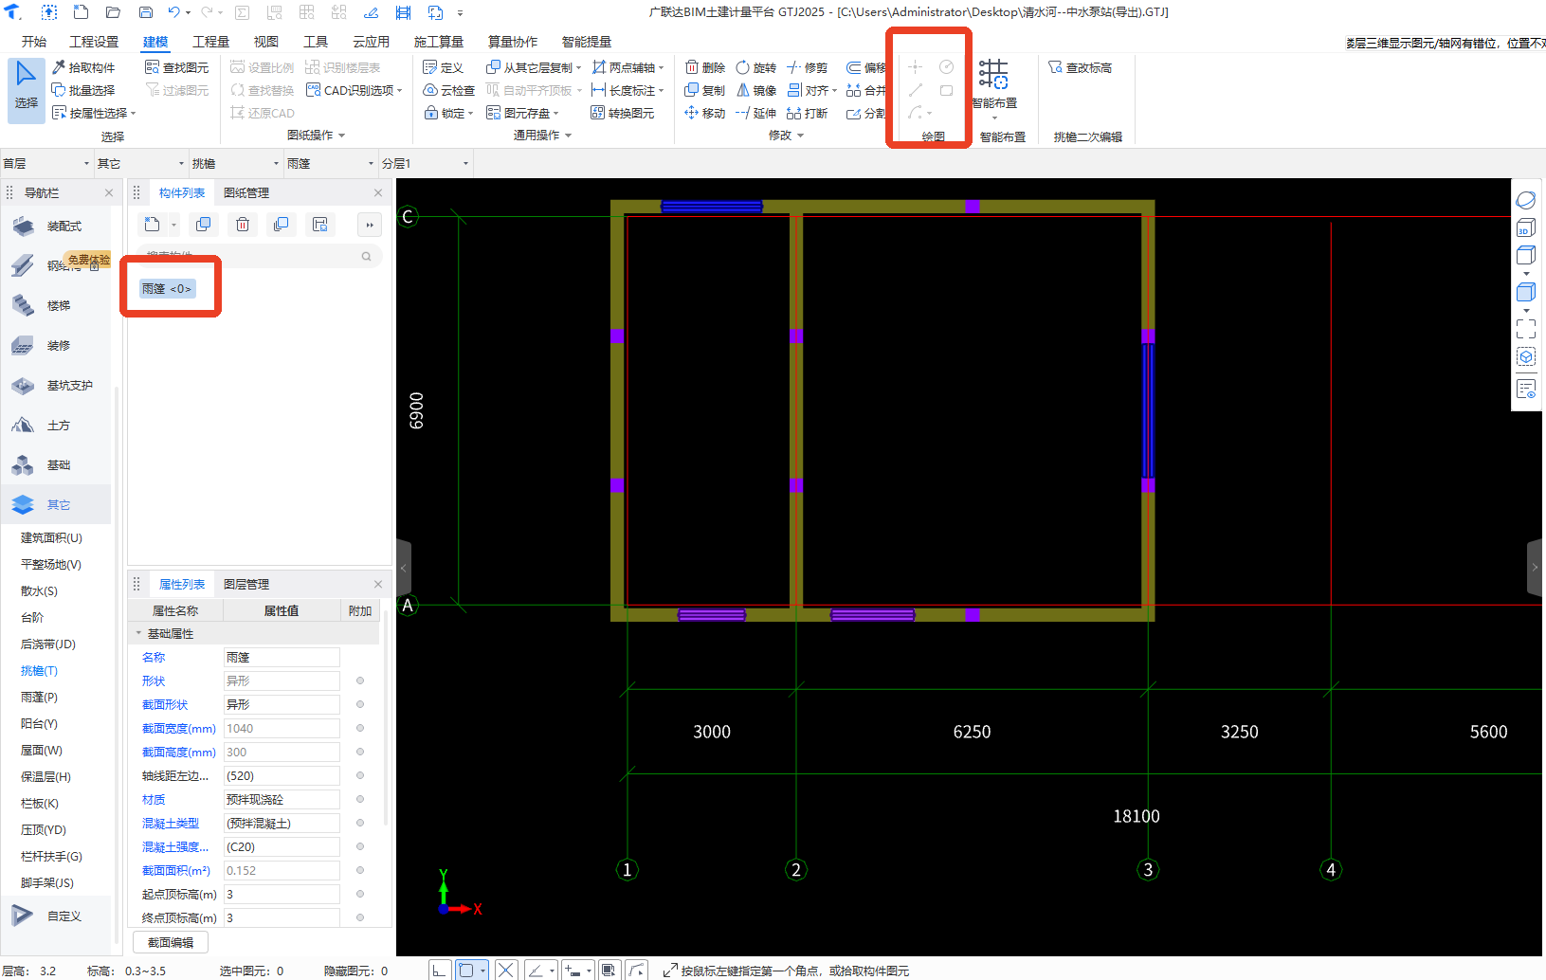Open the 工程设置 ribbon tab
This screenshot has width=1546, height=980.
coord(94,42)
